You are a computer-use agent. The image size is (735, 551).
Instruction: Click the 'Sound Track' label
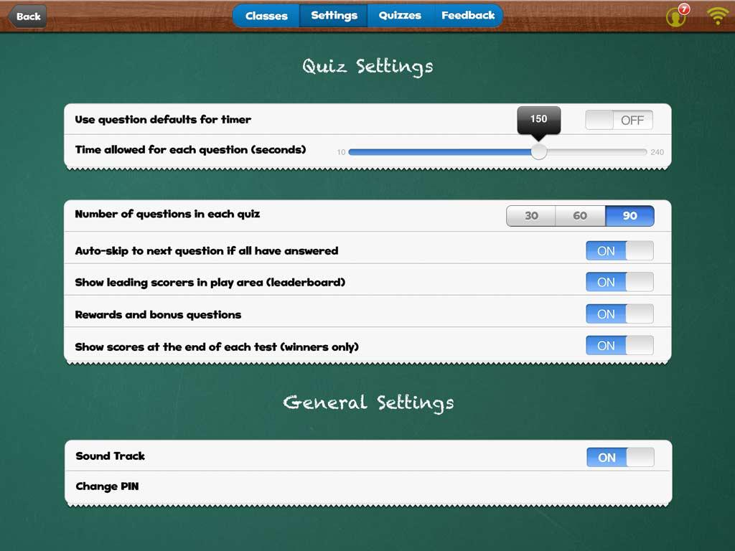tap(110, 456)
